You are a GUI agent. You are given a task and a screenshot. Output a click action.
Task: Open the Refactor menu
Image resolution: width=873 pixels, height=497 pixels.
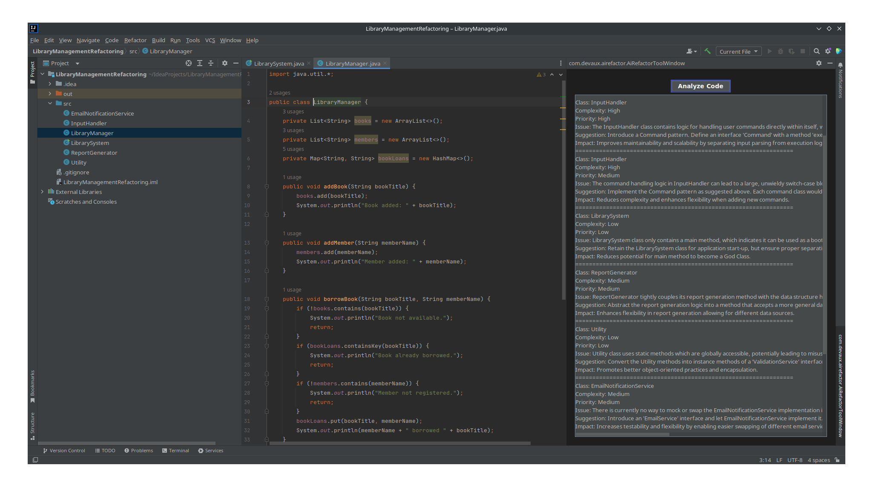pos(135,40)
